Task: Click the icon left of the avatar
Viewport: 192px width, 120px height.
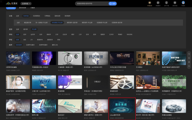Action: pos(175,3)
